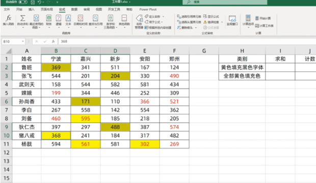
Task: Click the formula bar showing 368
Action: click(187, 41)
